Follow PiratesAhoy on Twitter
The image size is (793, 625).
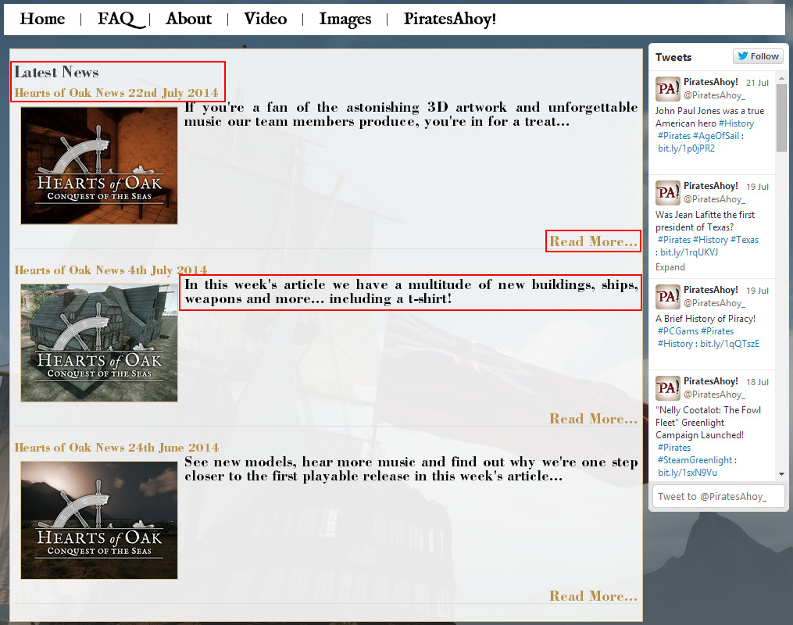758,56
